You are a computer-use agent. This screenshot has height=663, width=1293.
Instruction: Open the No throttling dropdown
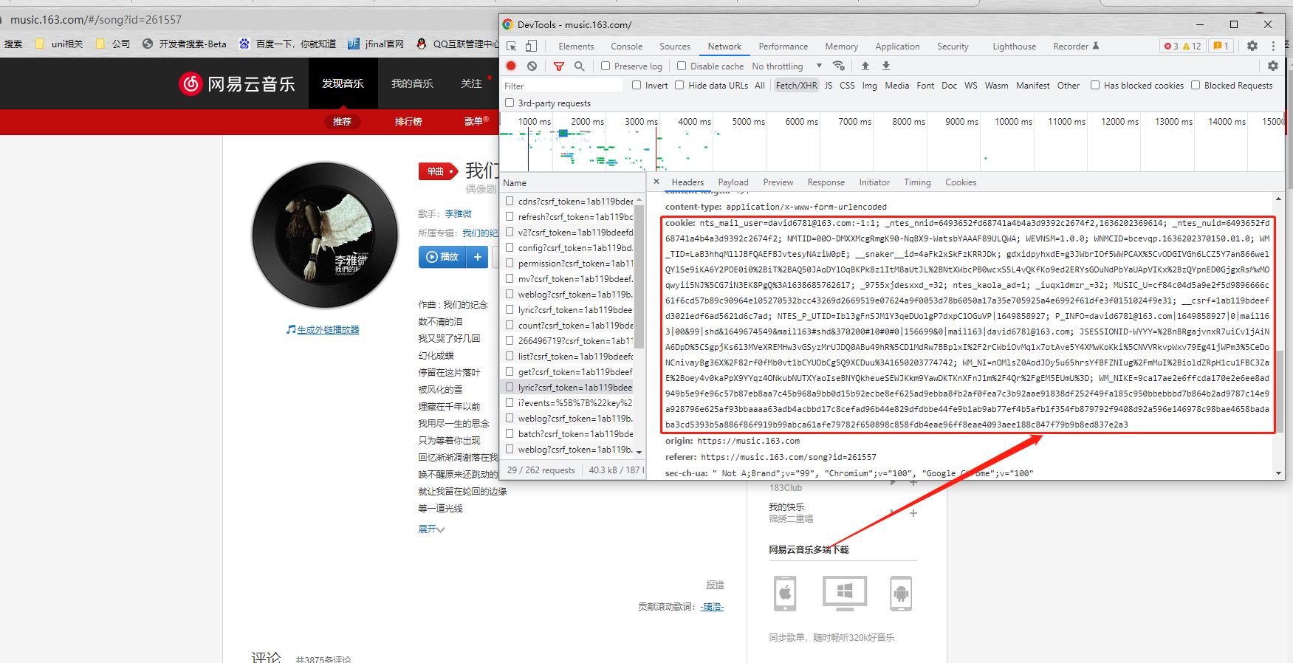[x=787, y=66]
